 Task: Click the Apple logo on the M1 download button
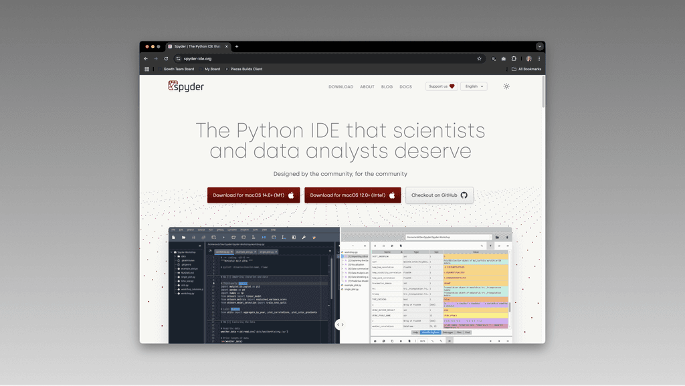click(290, 195)
